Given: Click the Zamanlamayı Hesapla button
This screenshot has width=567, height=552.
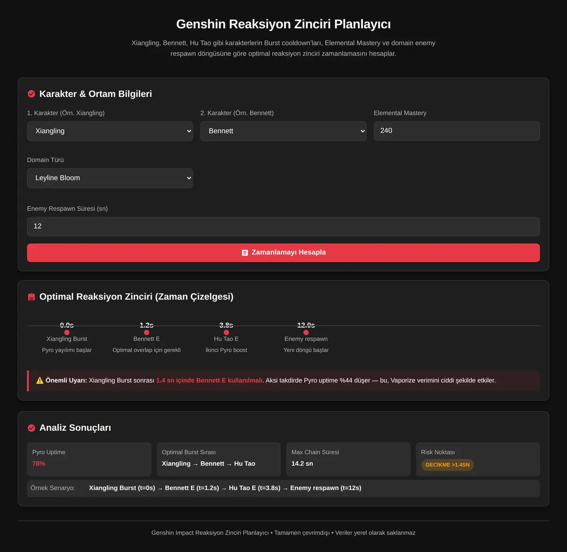Looking at the screenshot, I should tap(283, 253).
